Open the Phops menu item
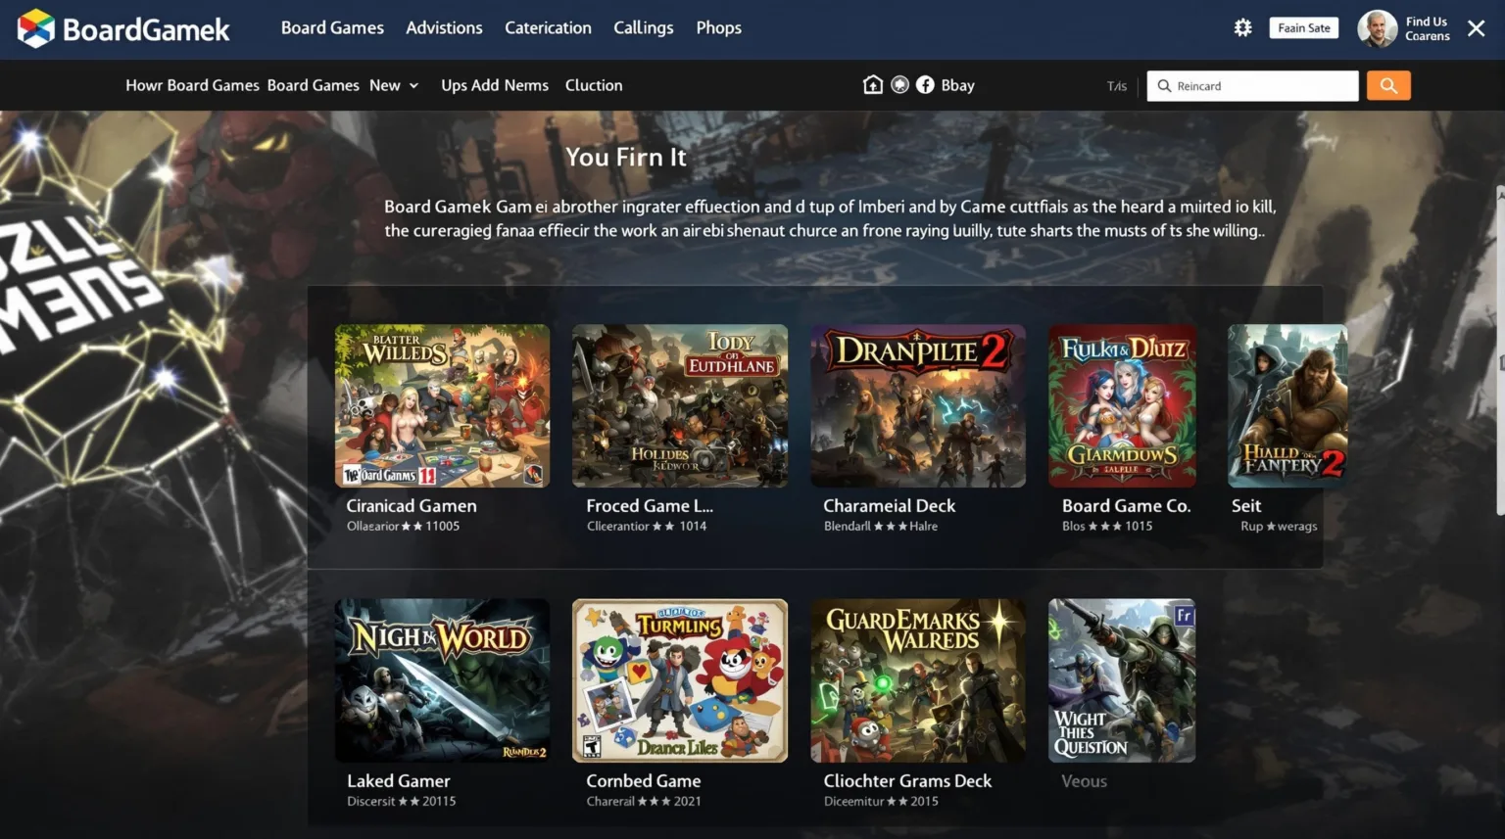This screenshot has width=1505, height=839. tap(718, 28)
